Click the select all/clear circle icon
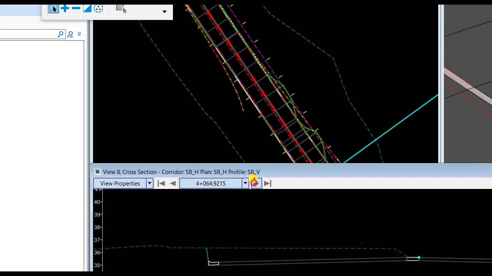This screenshot has width=492, height=276. [x=98, y=8]
